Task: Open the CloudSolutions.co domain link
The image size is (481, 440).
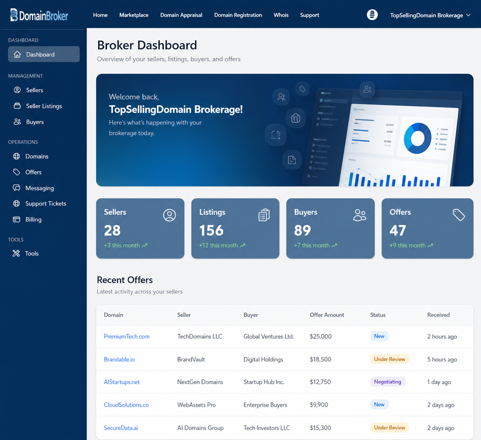Action: [x=126, y=405]
